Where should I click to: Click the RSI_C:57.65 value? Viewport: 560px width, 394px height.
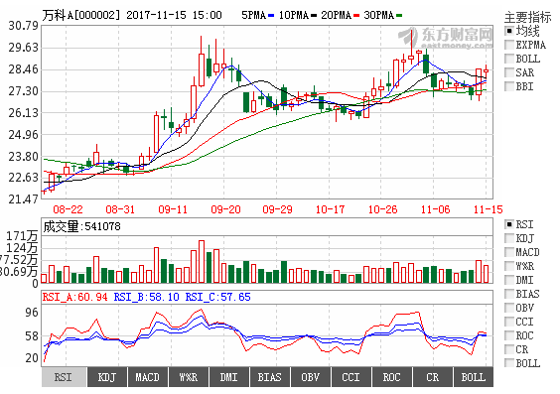point(217,297)
